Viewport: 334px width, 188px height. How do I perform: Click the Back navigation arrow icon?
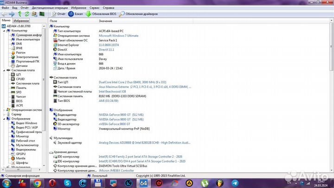tap(4, 14)
